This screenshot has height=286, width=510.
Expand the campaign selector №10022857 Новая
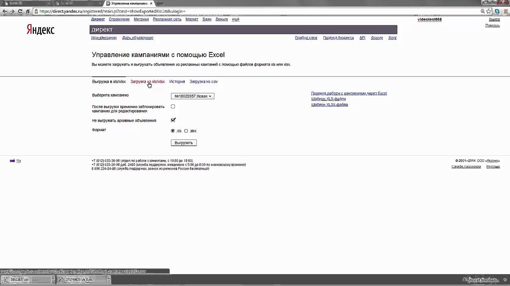click(192, 96)
